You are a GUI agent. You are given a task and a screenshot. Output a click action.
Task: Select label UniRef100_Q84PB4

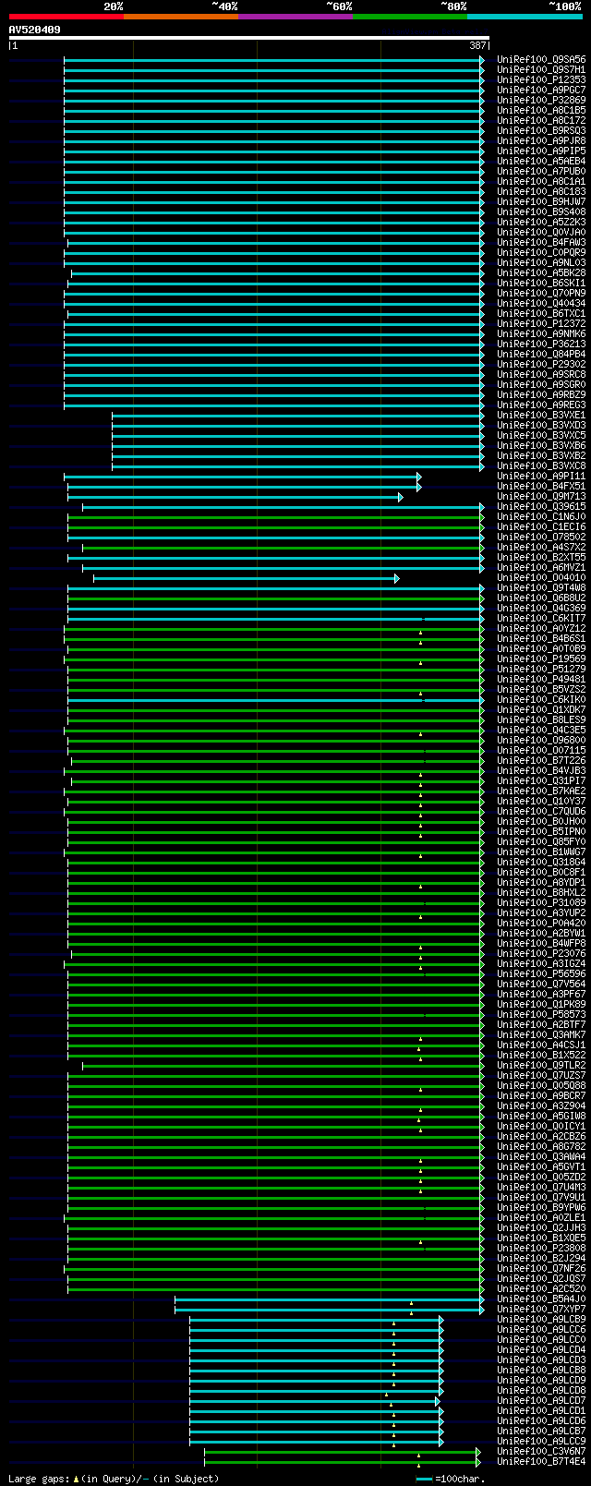pos(541,354)
